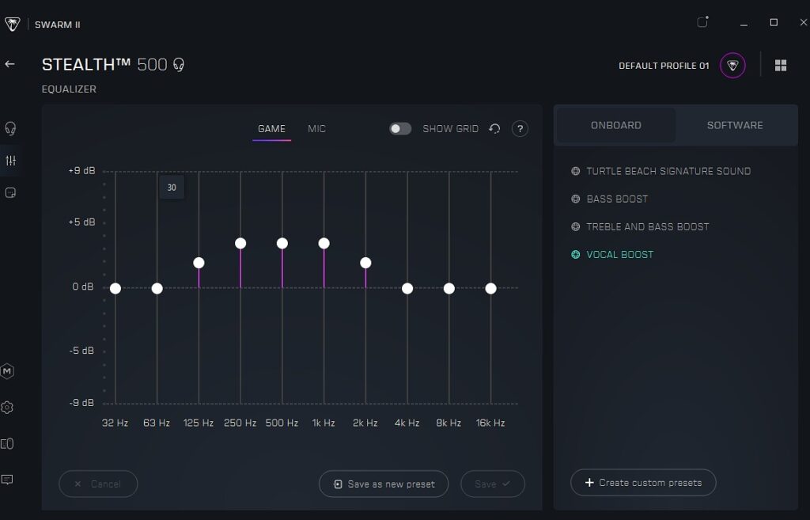Open the four-square grid view icon
The image size is (810, 520).
781,66
